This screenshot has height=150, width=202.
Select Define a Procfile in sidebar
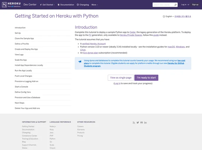(x=22, y=44)
